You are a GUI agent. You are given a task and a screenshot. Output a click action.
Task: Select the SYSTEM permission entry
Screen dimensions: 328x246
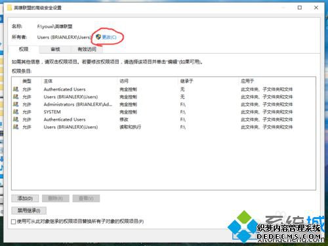click(x=163, y=112)
